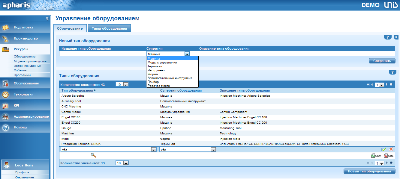Open bottom page-size dropdown showing 10
The image size is (400, 179).
[x=122, y=163]
